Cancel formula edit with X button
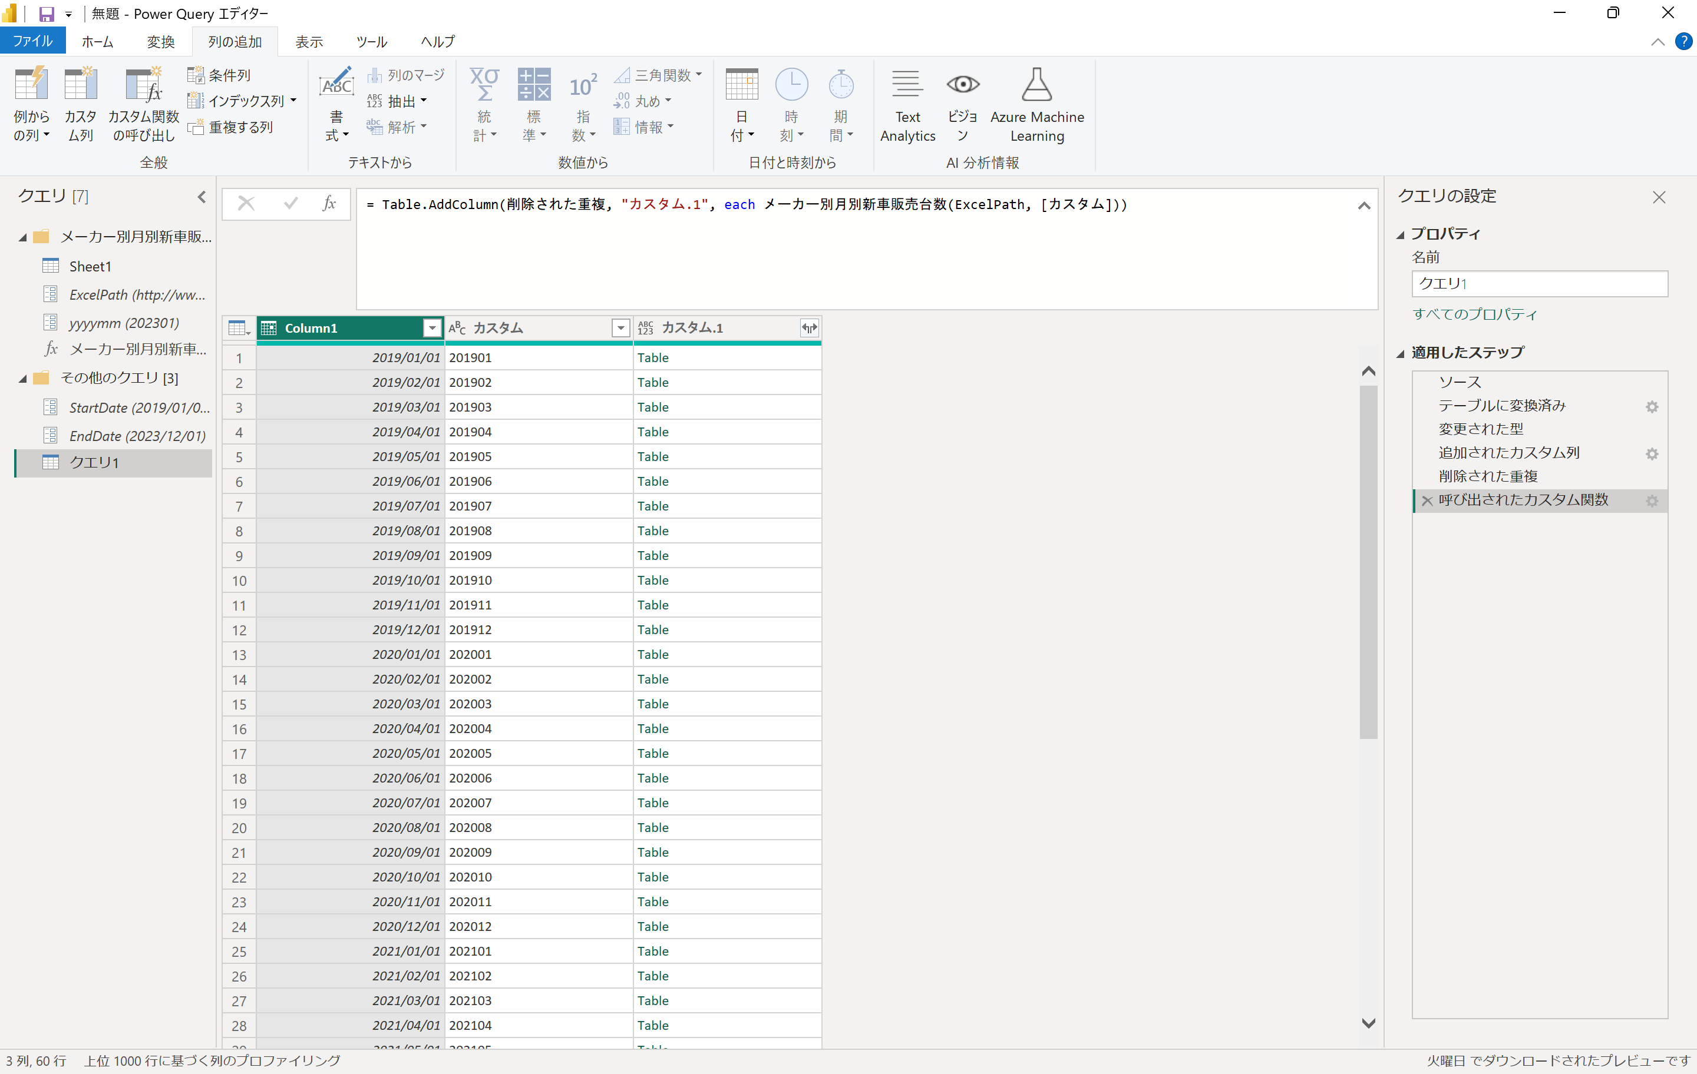 click(x=246, y=204)
